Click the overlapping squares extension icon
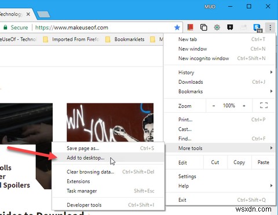278x215 pixels. click(x=204, y=28)
